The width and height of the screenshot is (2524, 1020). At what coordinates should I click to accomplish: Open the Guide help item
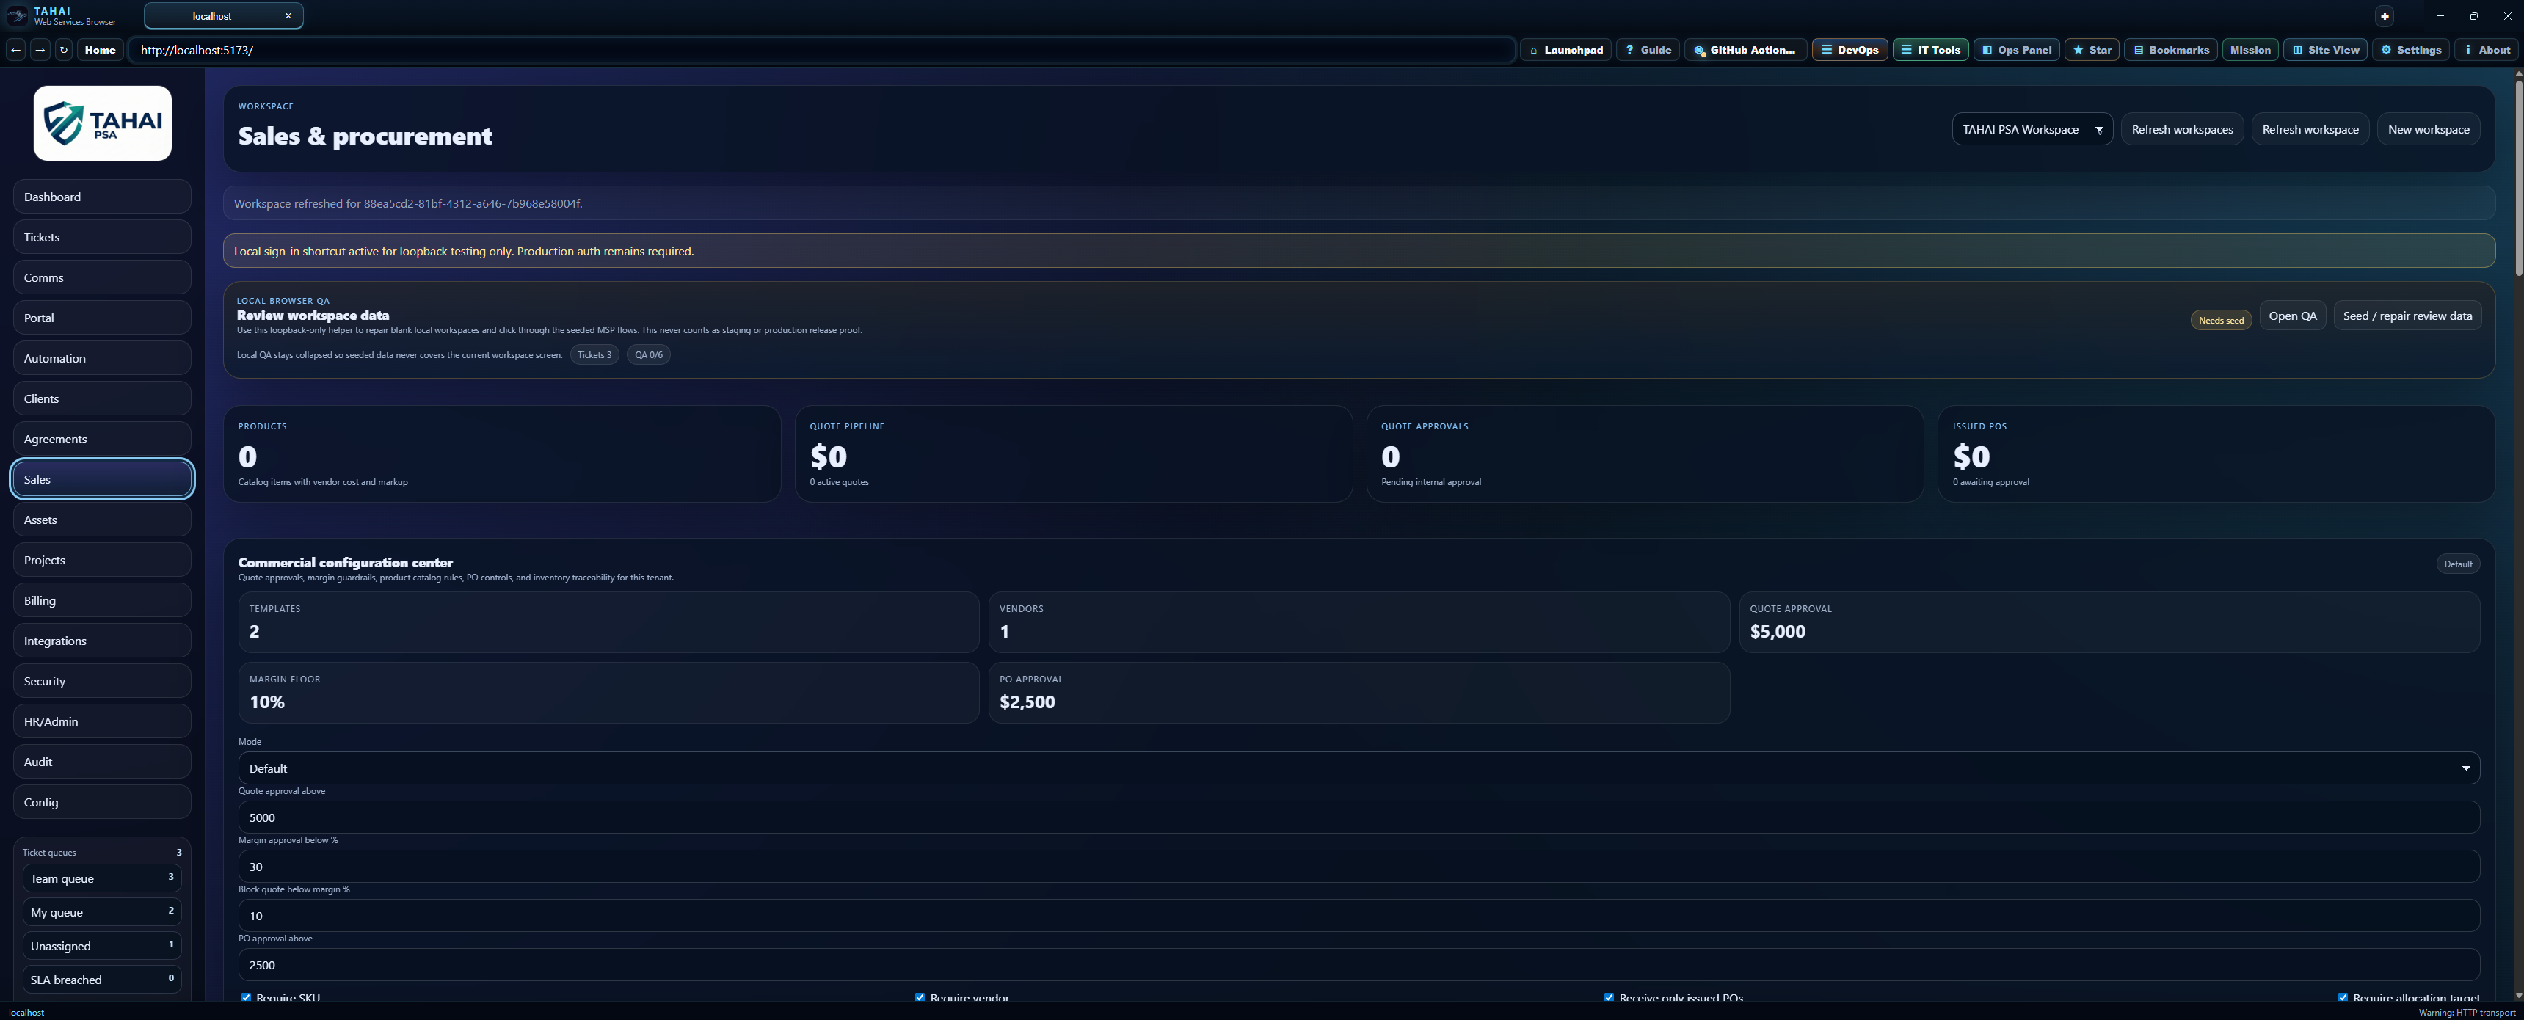coord(1648,50)
